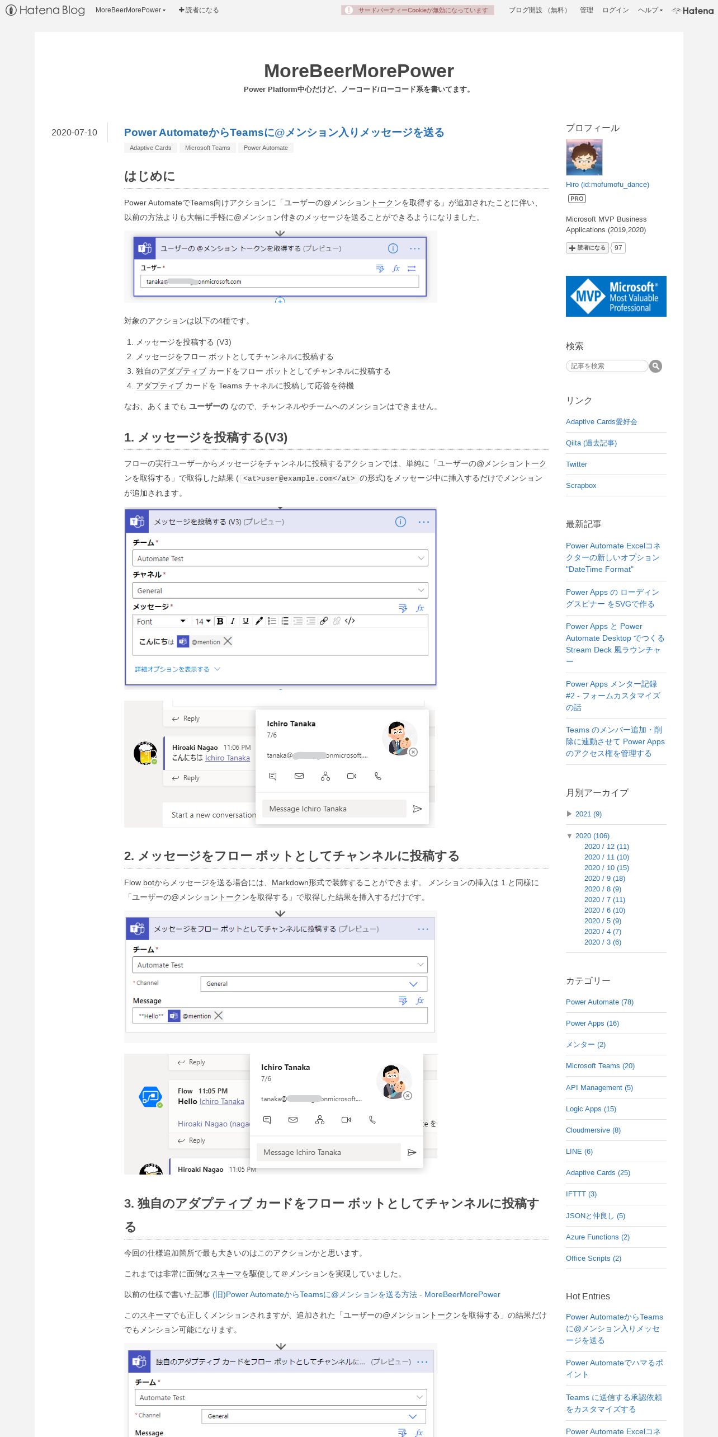Screen dimensions: 718x1437
Task: Open the Power Apps (16) category
Action: (592, 1023)
